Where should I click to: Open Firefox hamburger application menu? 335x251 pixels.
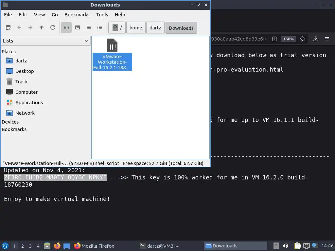click(x=327, y=39)
